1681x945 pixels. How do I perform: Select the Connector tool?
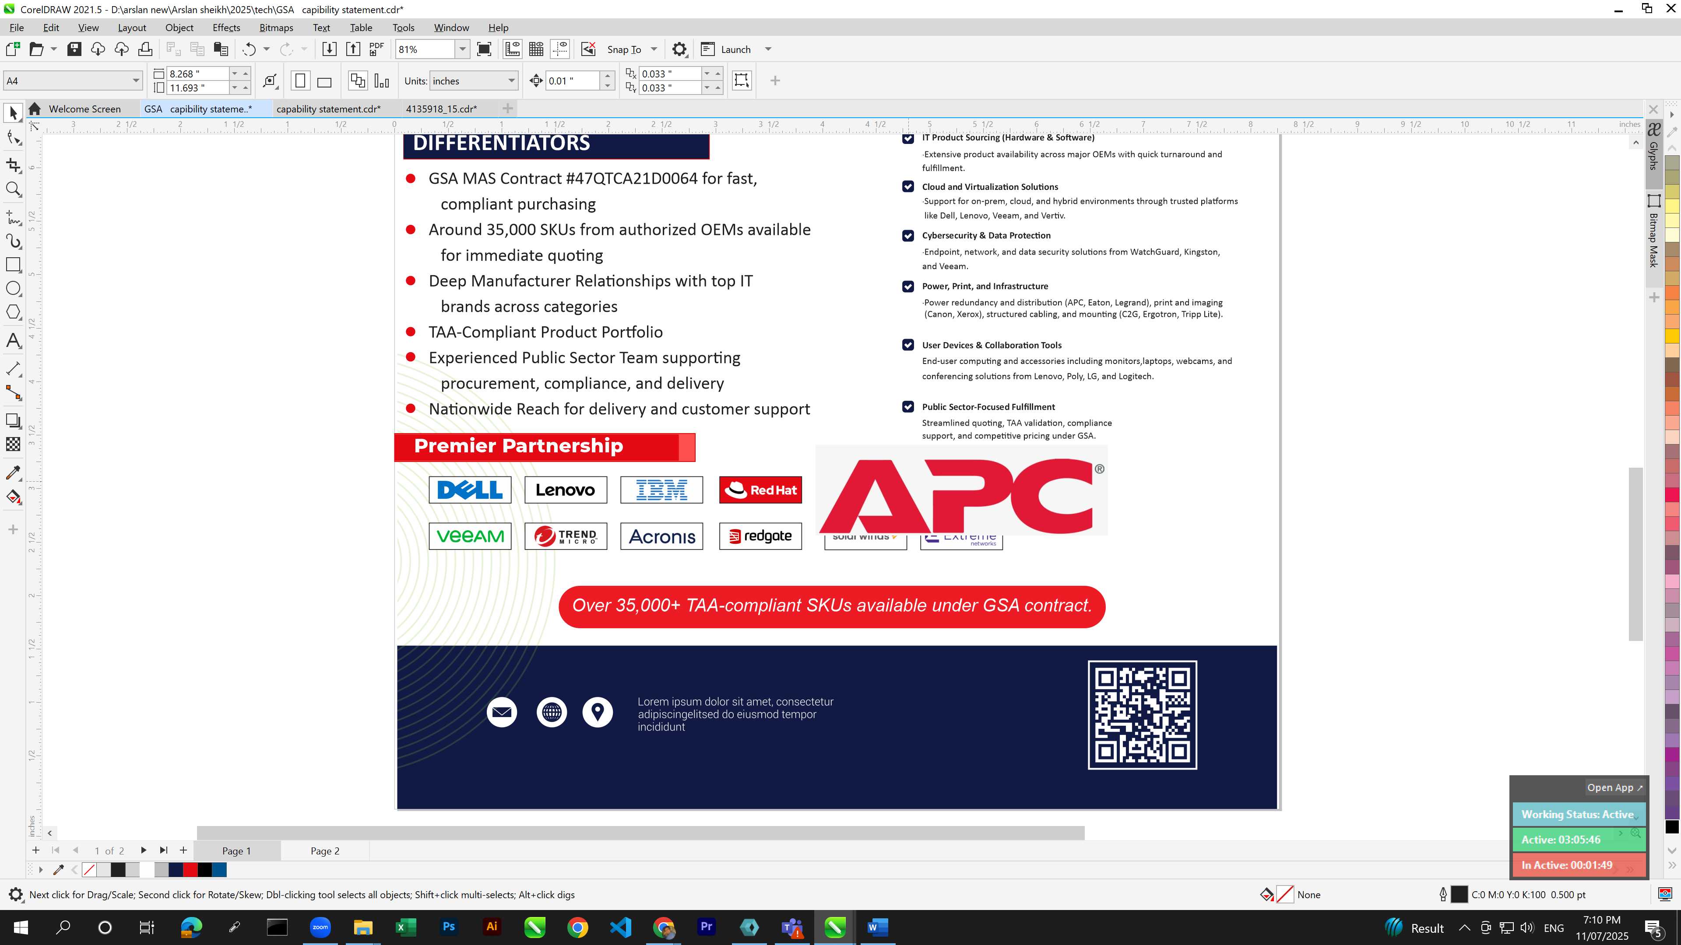click(x=13, y=392)
